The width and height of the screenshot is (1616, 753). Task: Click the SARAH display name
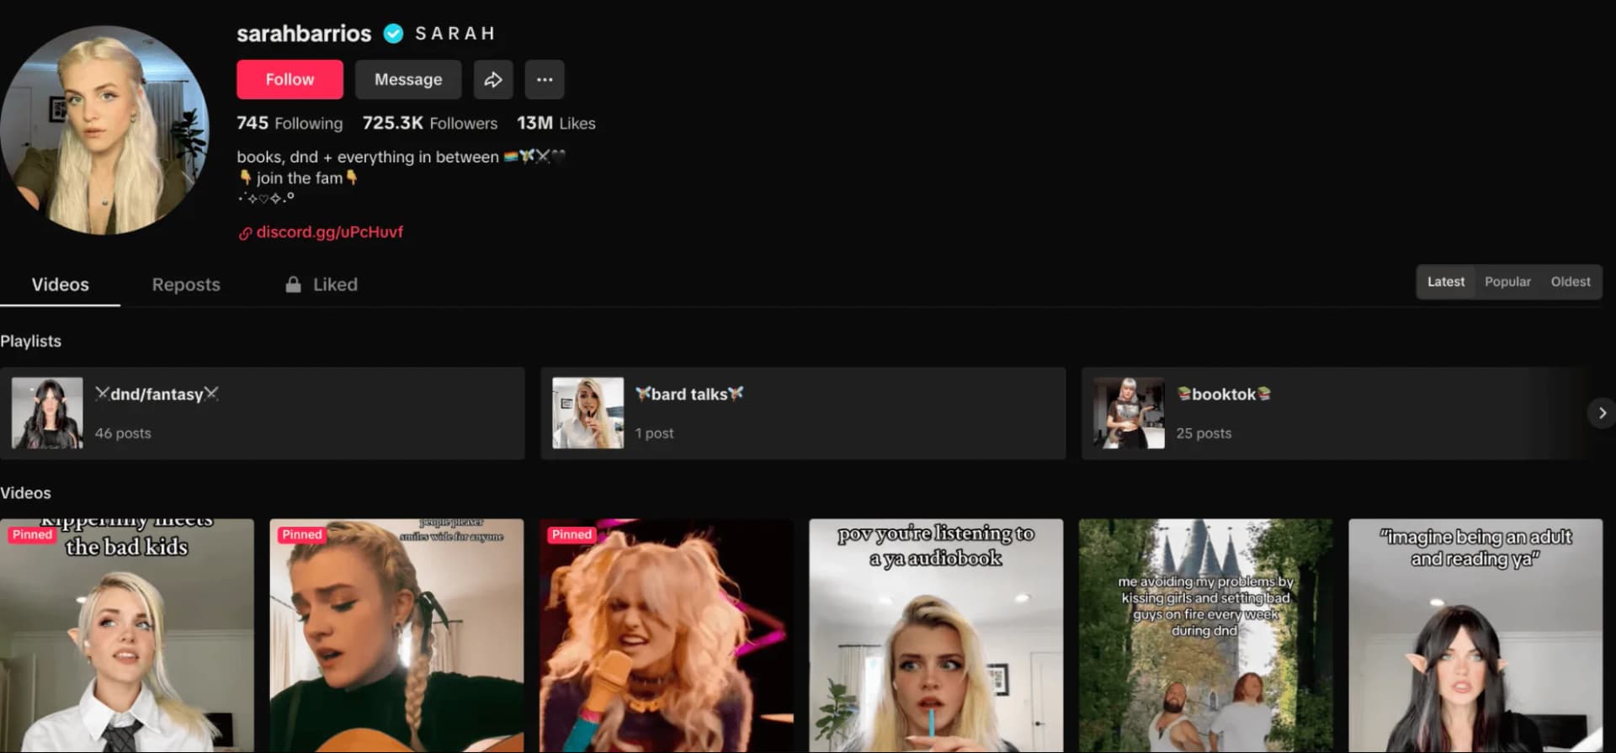point(455,34)
